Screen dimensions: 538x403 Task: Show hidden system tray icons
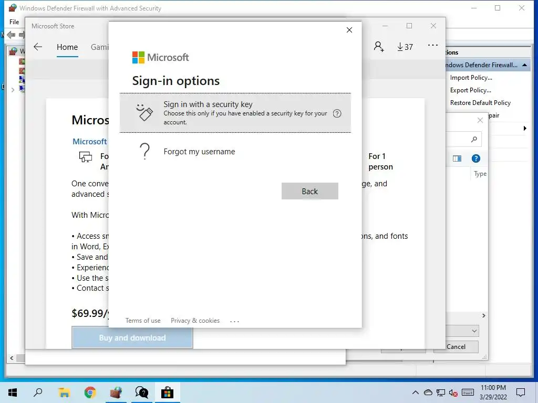[x=415, y=393]
